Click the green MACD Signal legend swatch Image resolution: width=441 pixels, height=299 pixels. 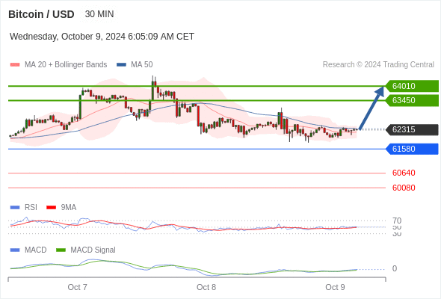tap(61, 250)
